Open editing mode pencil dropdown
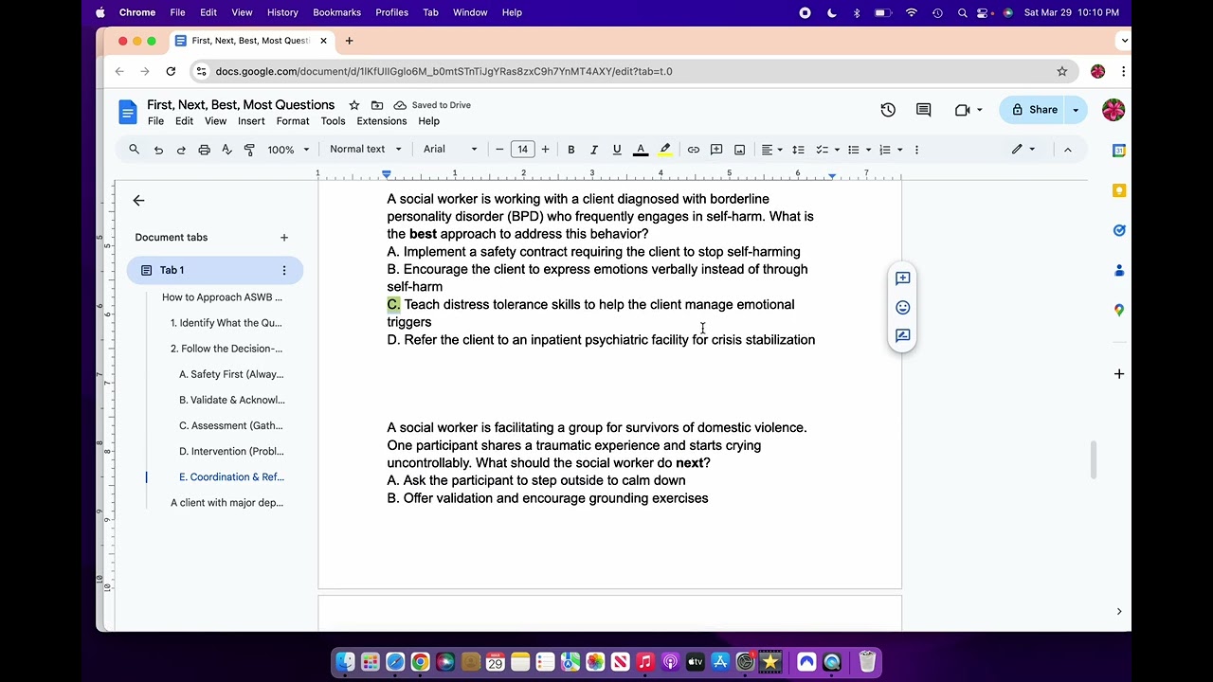 [x=1023, y=150]
